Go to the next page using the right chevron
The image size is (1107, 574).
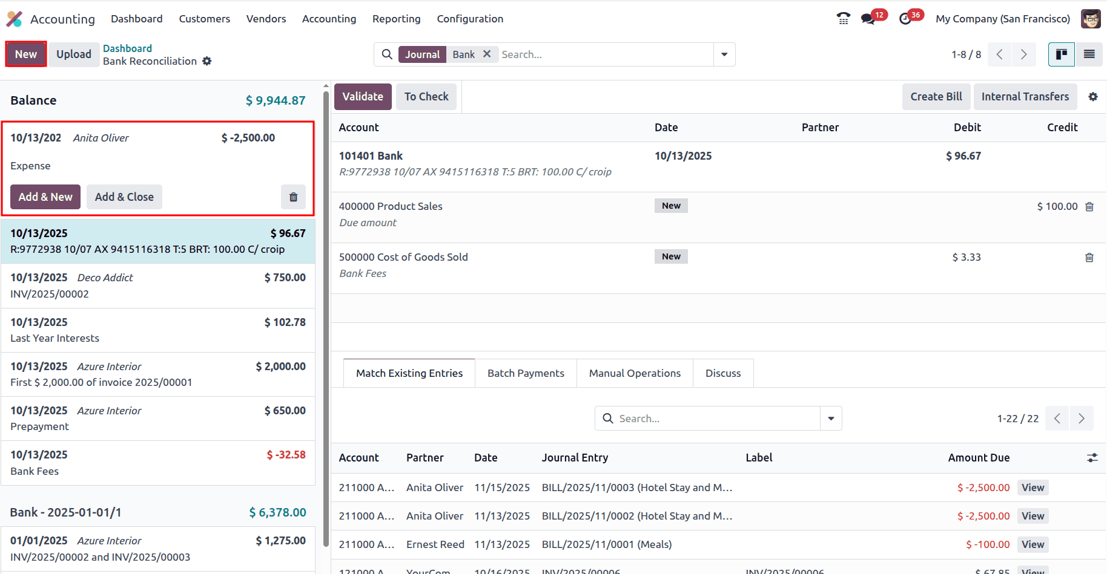tap(1023, 54)
